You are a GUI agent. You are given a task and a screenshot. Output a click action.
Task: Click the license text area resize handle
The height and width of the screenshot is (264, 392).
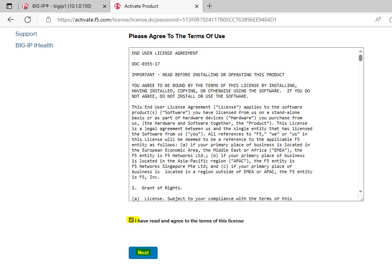click(x=361, y=198)
